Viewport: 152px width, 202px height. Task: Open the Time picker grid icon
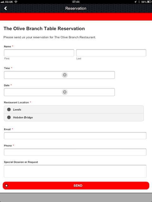[65, 75]
